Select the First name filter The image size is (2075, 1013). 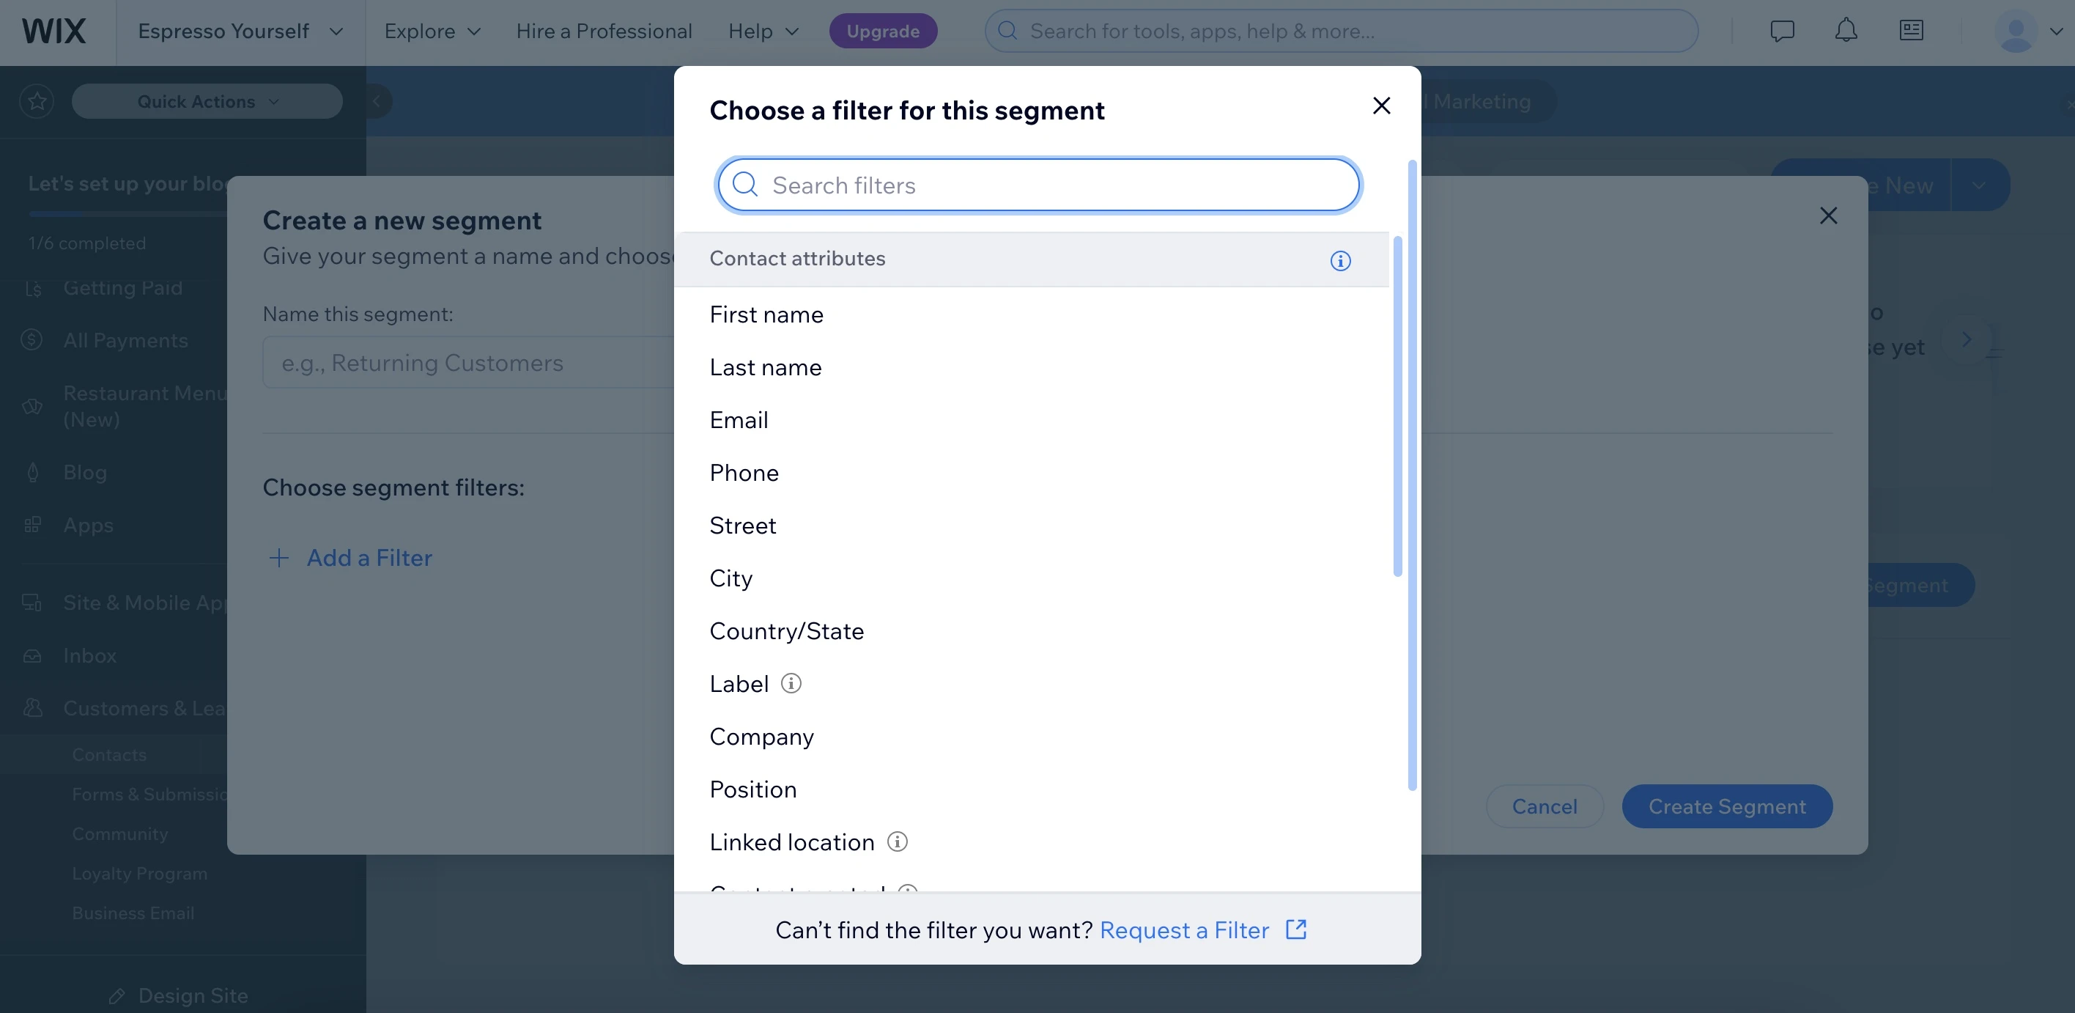tap(766, 314)
